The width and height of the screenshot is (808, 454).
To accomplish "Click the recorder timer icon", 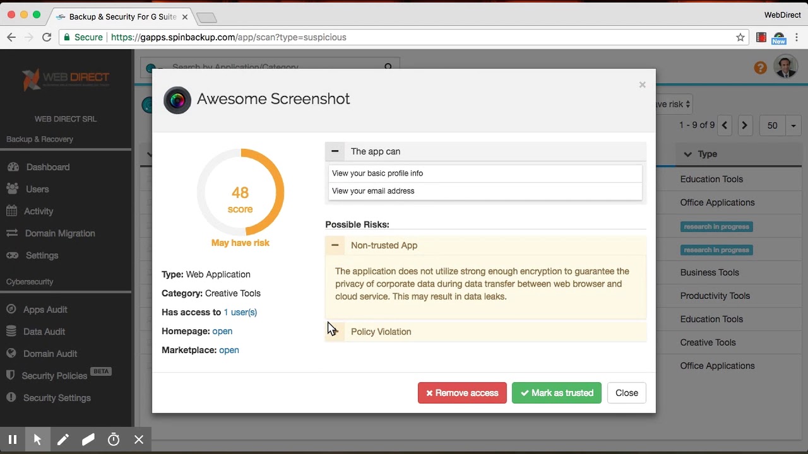I will [x=114, y=439].
